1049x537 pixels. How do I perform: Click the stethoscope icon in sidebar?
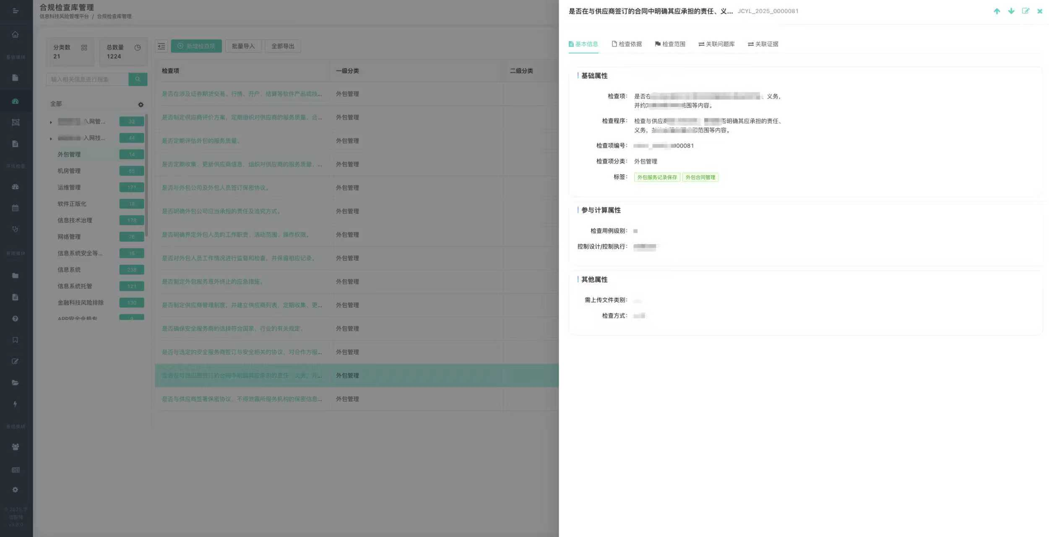pos(15,229)
